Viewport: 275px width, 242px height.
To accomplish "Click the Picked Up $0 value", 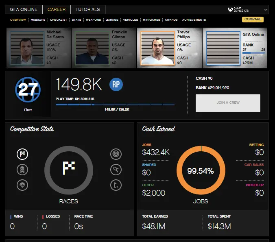I will [x=260, y=193].
